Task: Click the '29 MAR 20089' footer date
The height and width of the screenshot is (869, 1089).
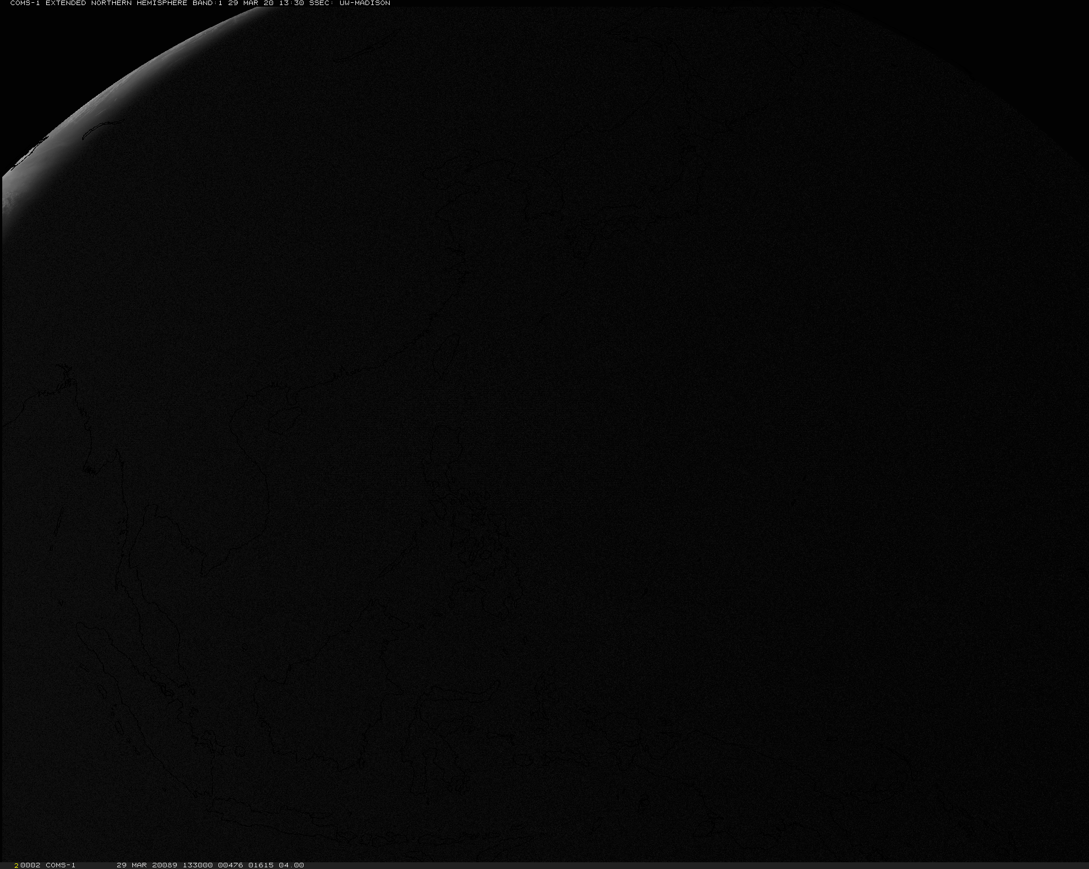Action: click(x=147, y=865)
